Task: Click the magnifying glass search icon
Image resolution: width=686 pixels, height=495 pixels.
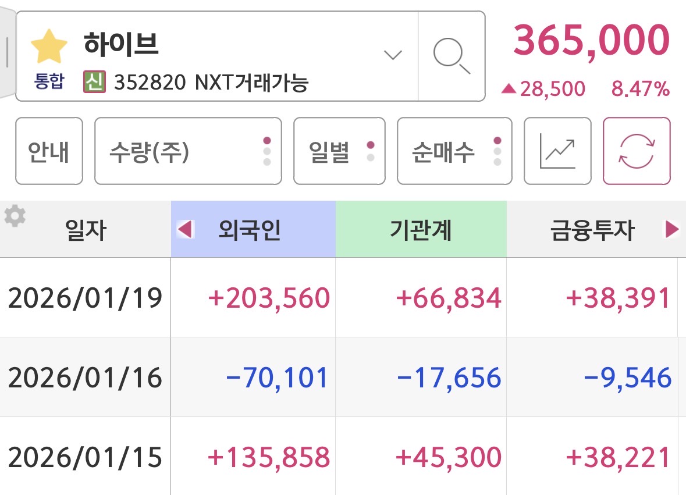Action: pos(452,56)
